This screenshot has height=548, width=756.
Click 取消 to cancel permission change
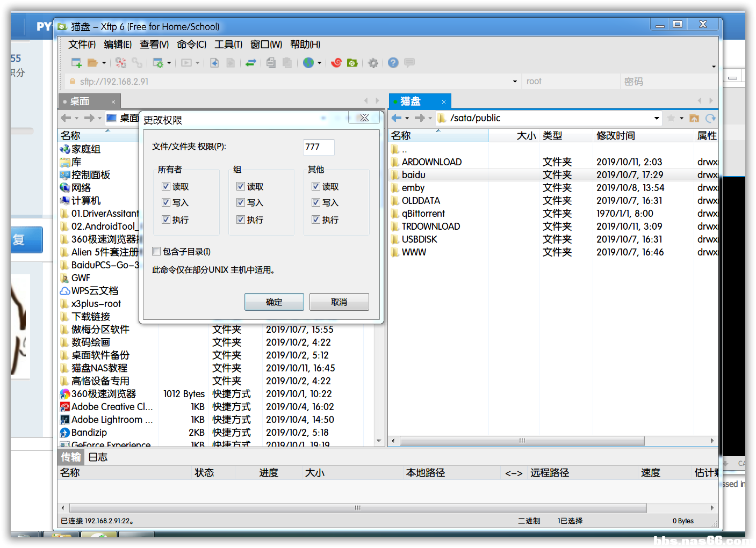coord(339,302)
